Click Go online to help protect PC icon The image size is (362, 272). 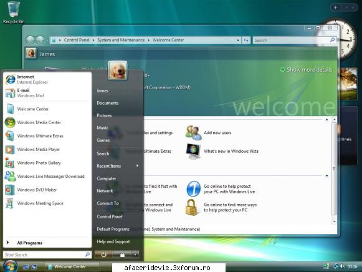193,189
